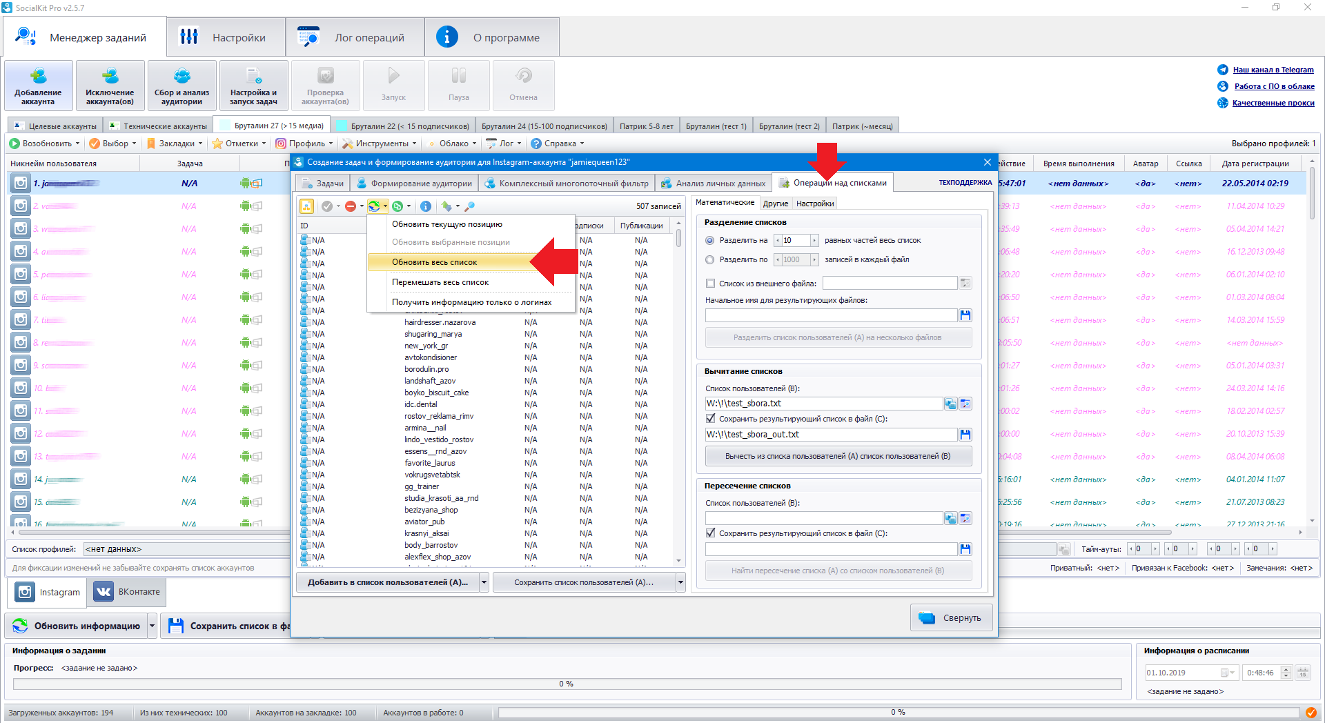Open the Облако dropdown menu
Viewport: 1325px width, 723px height.
tap(452, 143)
